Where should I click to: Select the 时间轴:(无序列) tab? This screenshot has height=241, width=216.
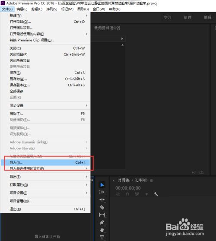point(133,180)
